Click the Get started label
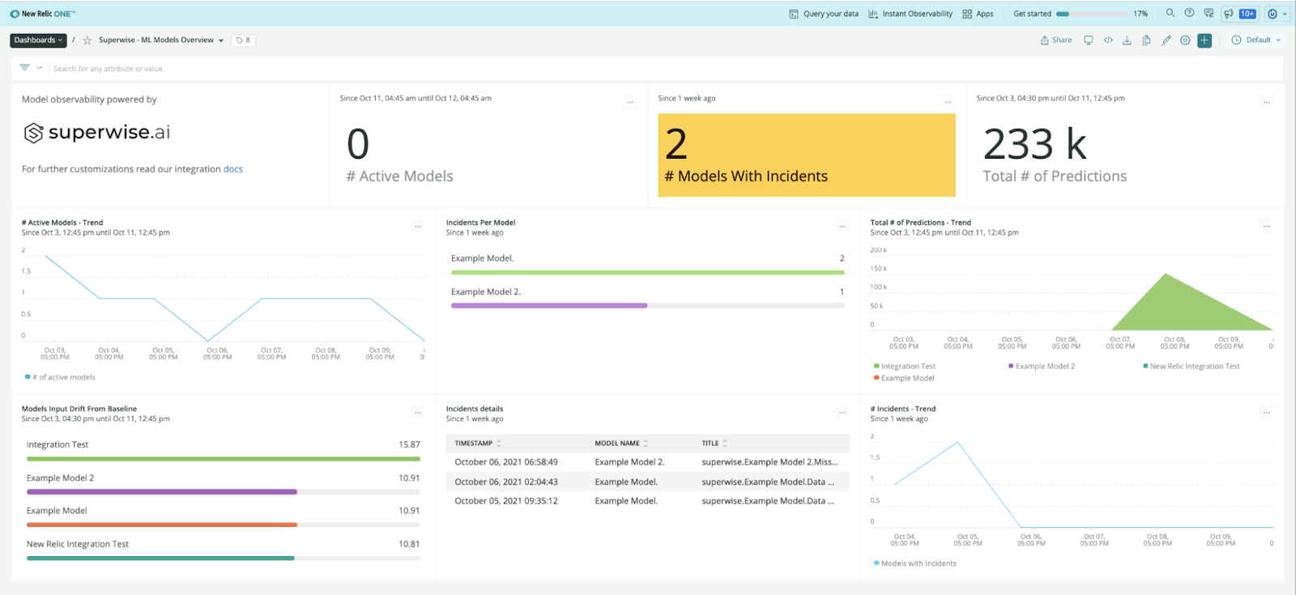 click(x=1033, y=14)
